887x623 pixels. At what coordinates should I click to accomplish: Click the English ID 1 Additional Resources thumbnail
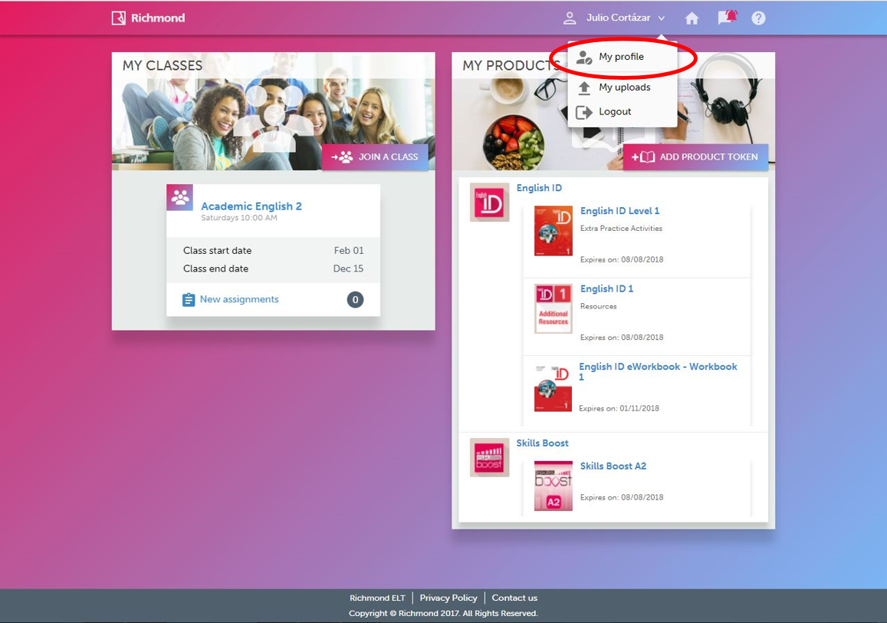click(x=554, y=308)
